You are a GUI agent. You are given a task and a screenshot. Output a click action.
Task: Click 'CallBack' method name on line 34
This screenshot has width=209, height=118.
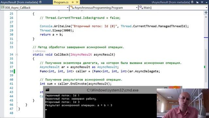tap(61, 54)
